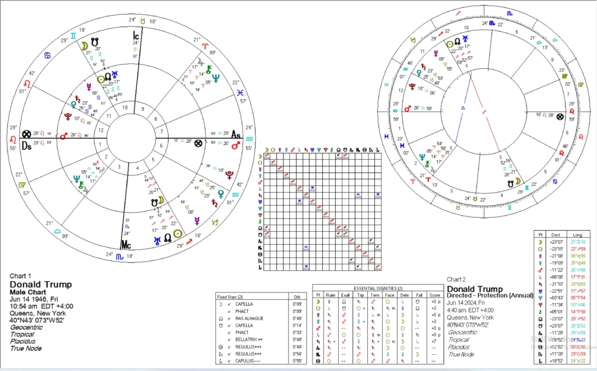Click the Part of Fortune glyph in Chart 2

point(561,115)
